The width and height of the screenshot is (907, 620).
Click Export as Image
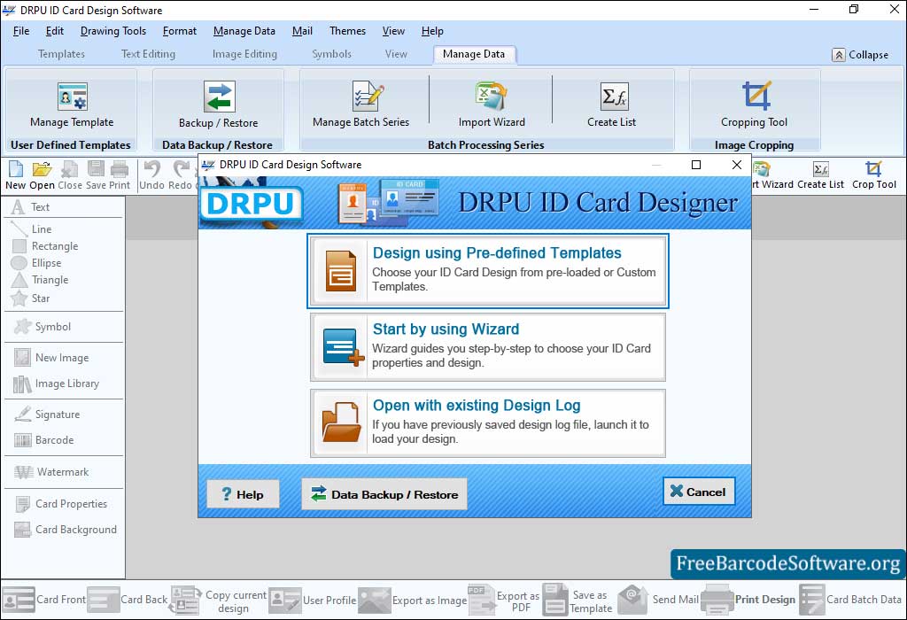pos(413,600)
